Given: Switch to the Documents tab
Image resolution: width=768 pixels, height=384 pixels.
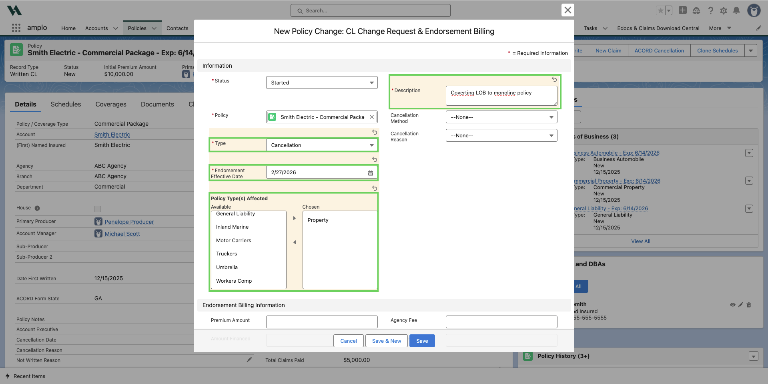Looking at the screenshot, I should (157, 104).
